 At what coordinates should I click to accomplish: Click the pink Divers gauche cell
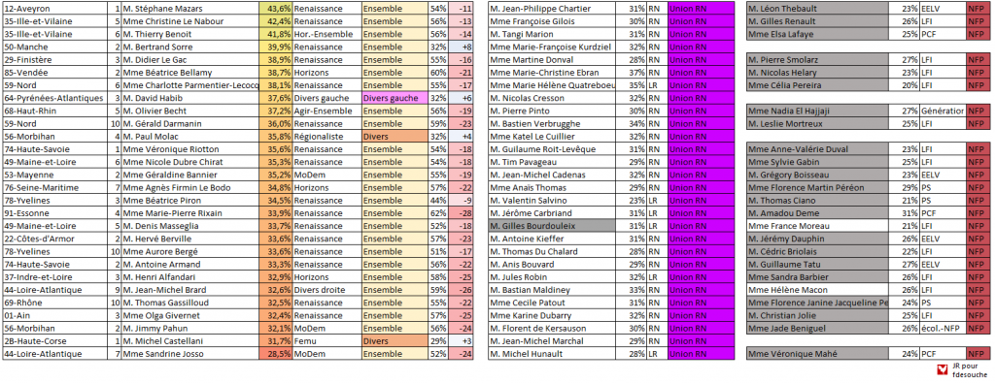395,98
